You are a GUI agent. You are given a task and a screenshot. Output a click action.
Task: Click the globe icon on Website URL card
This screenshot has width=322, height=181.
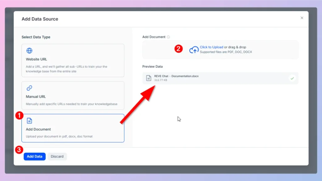pos(29,51)
